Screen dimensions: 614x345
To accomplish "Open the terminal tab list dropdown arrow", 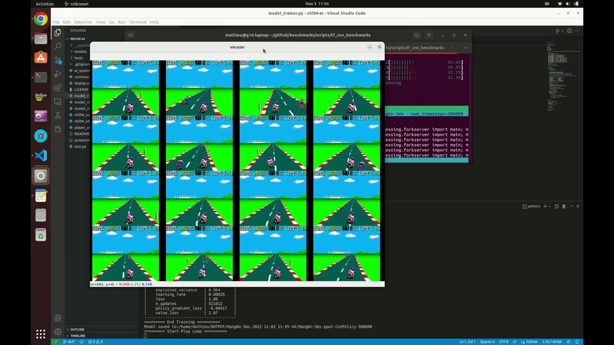I will coord(466,47).
